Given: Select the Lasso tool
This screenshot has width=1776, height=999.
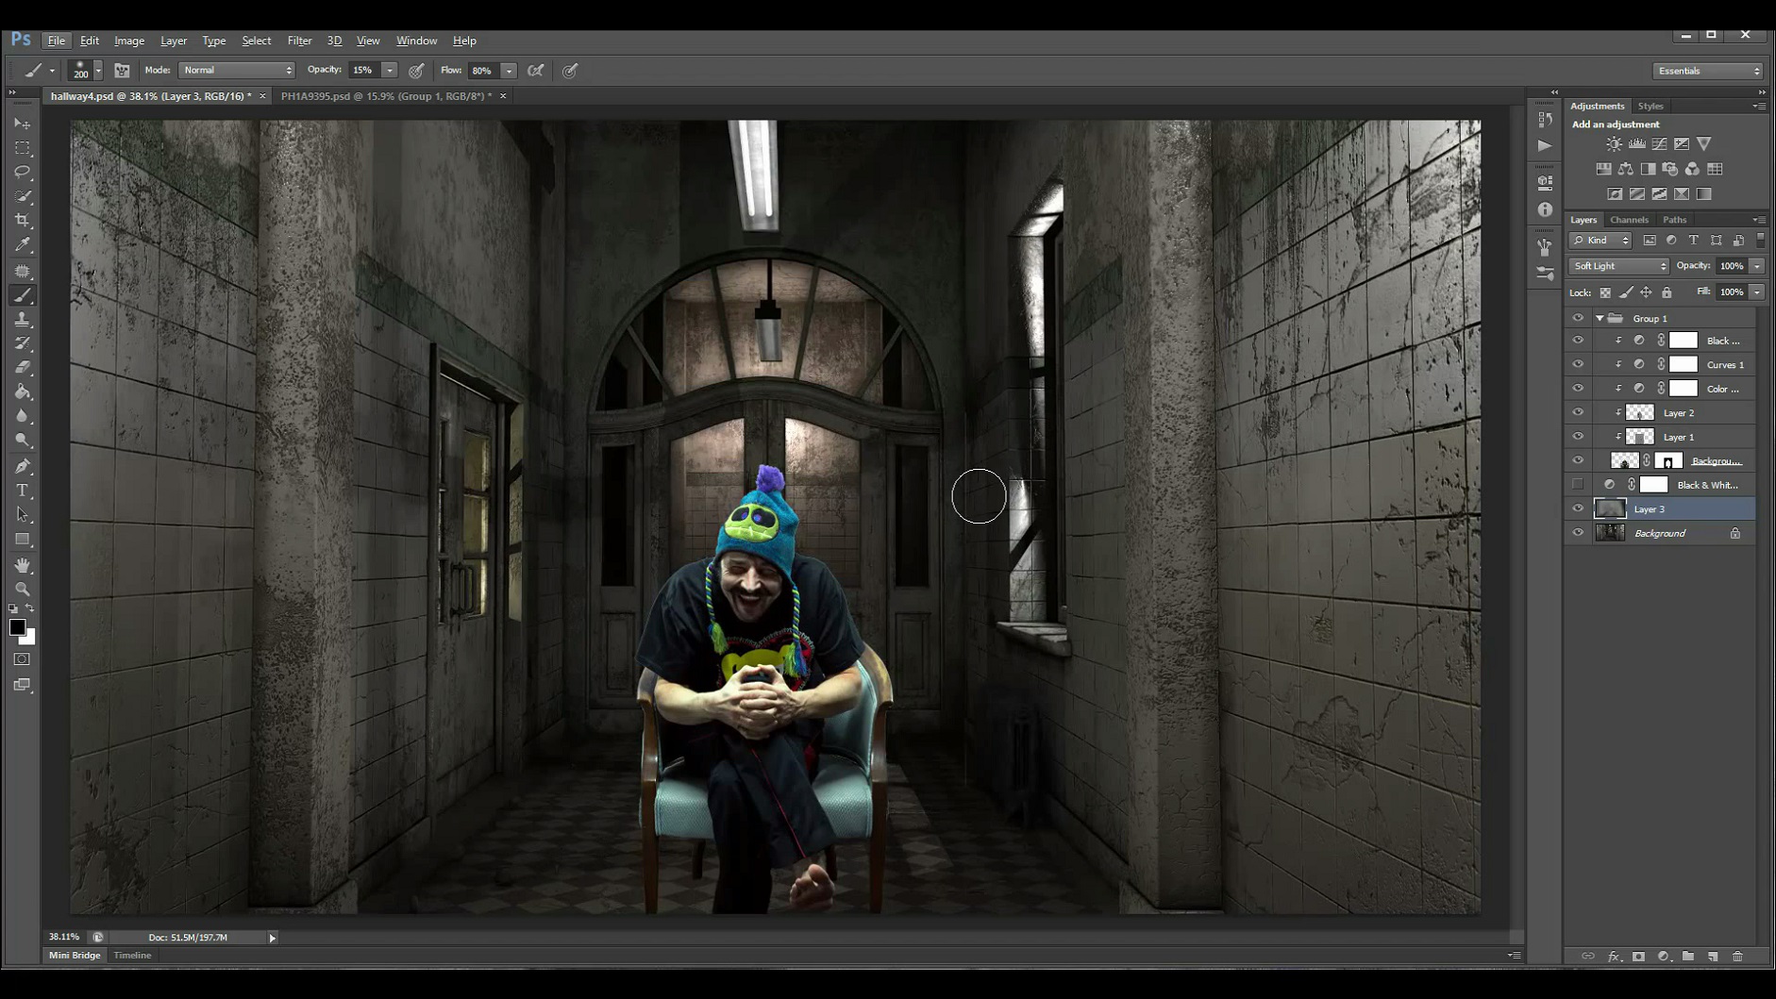Looking at the screenshot, I should 23,173.
